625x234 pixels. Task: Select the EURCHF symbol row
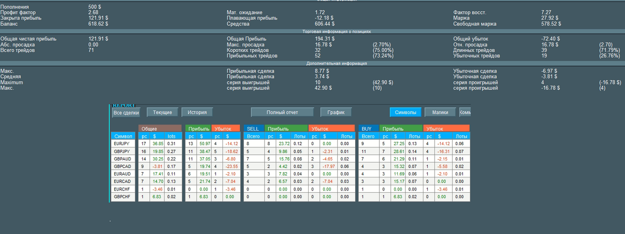click(124, 190)
